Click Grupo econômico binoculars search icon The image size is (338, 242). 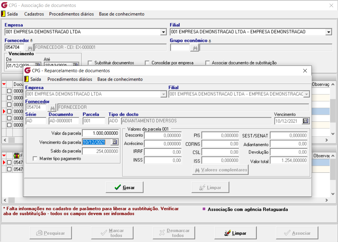tap(195, 48)
